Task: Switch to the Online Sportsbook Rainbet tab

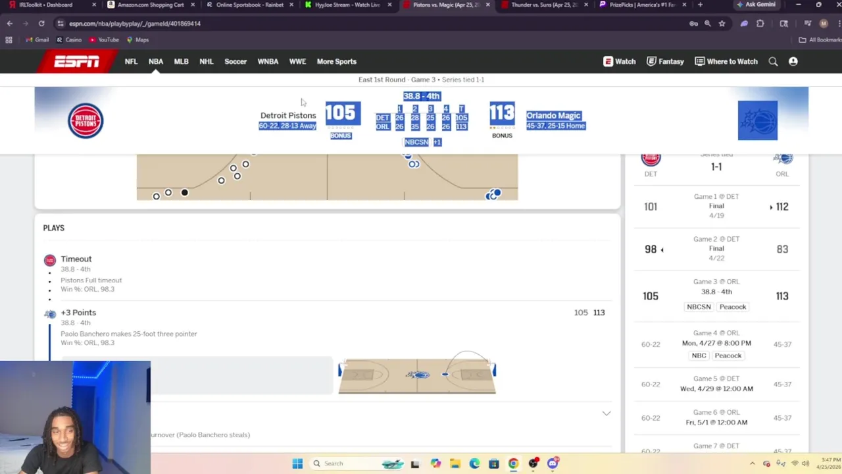Action: (249, 5)
